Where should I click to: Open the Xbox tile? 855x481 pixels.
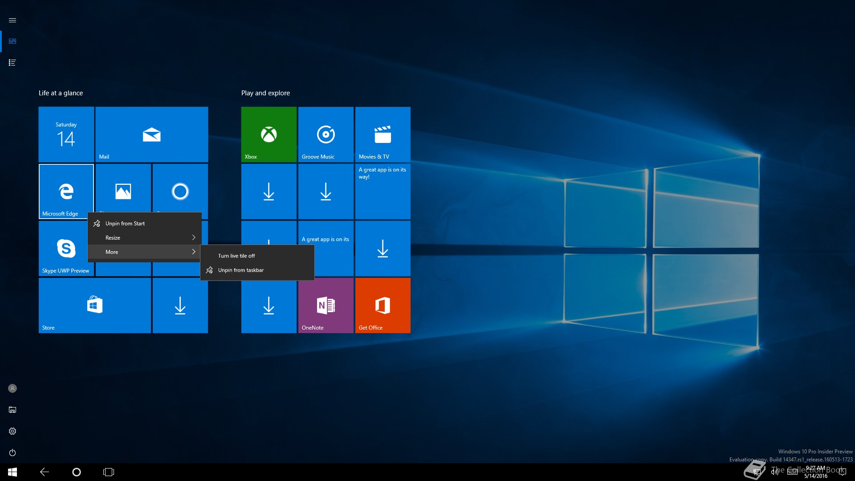click(x=269, y=135)
